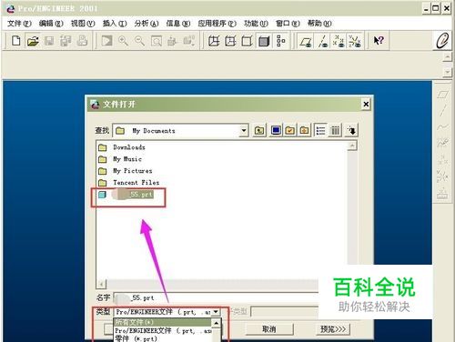Switch to Wireframe display icon
The height and width of the screenshot is (342, 455).
coord(214,41)
